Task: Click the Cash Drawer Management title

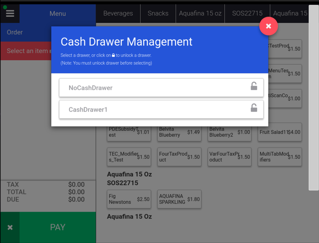Action: click(126, 42)
